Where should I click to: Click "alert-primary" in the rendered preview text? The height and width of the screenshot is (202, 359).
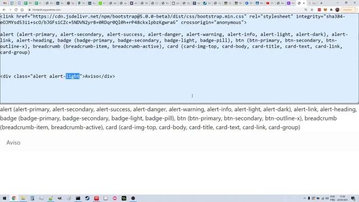[x=32, y=109]
